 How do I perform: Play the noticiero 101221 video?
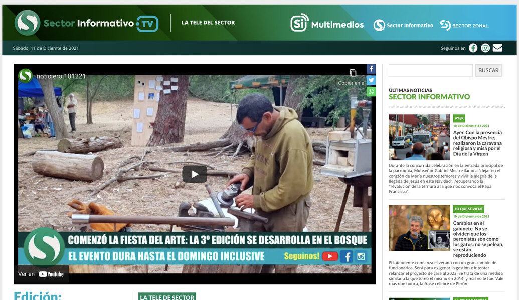click(195, 174)
